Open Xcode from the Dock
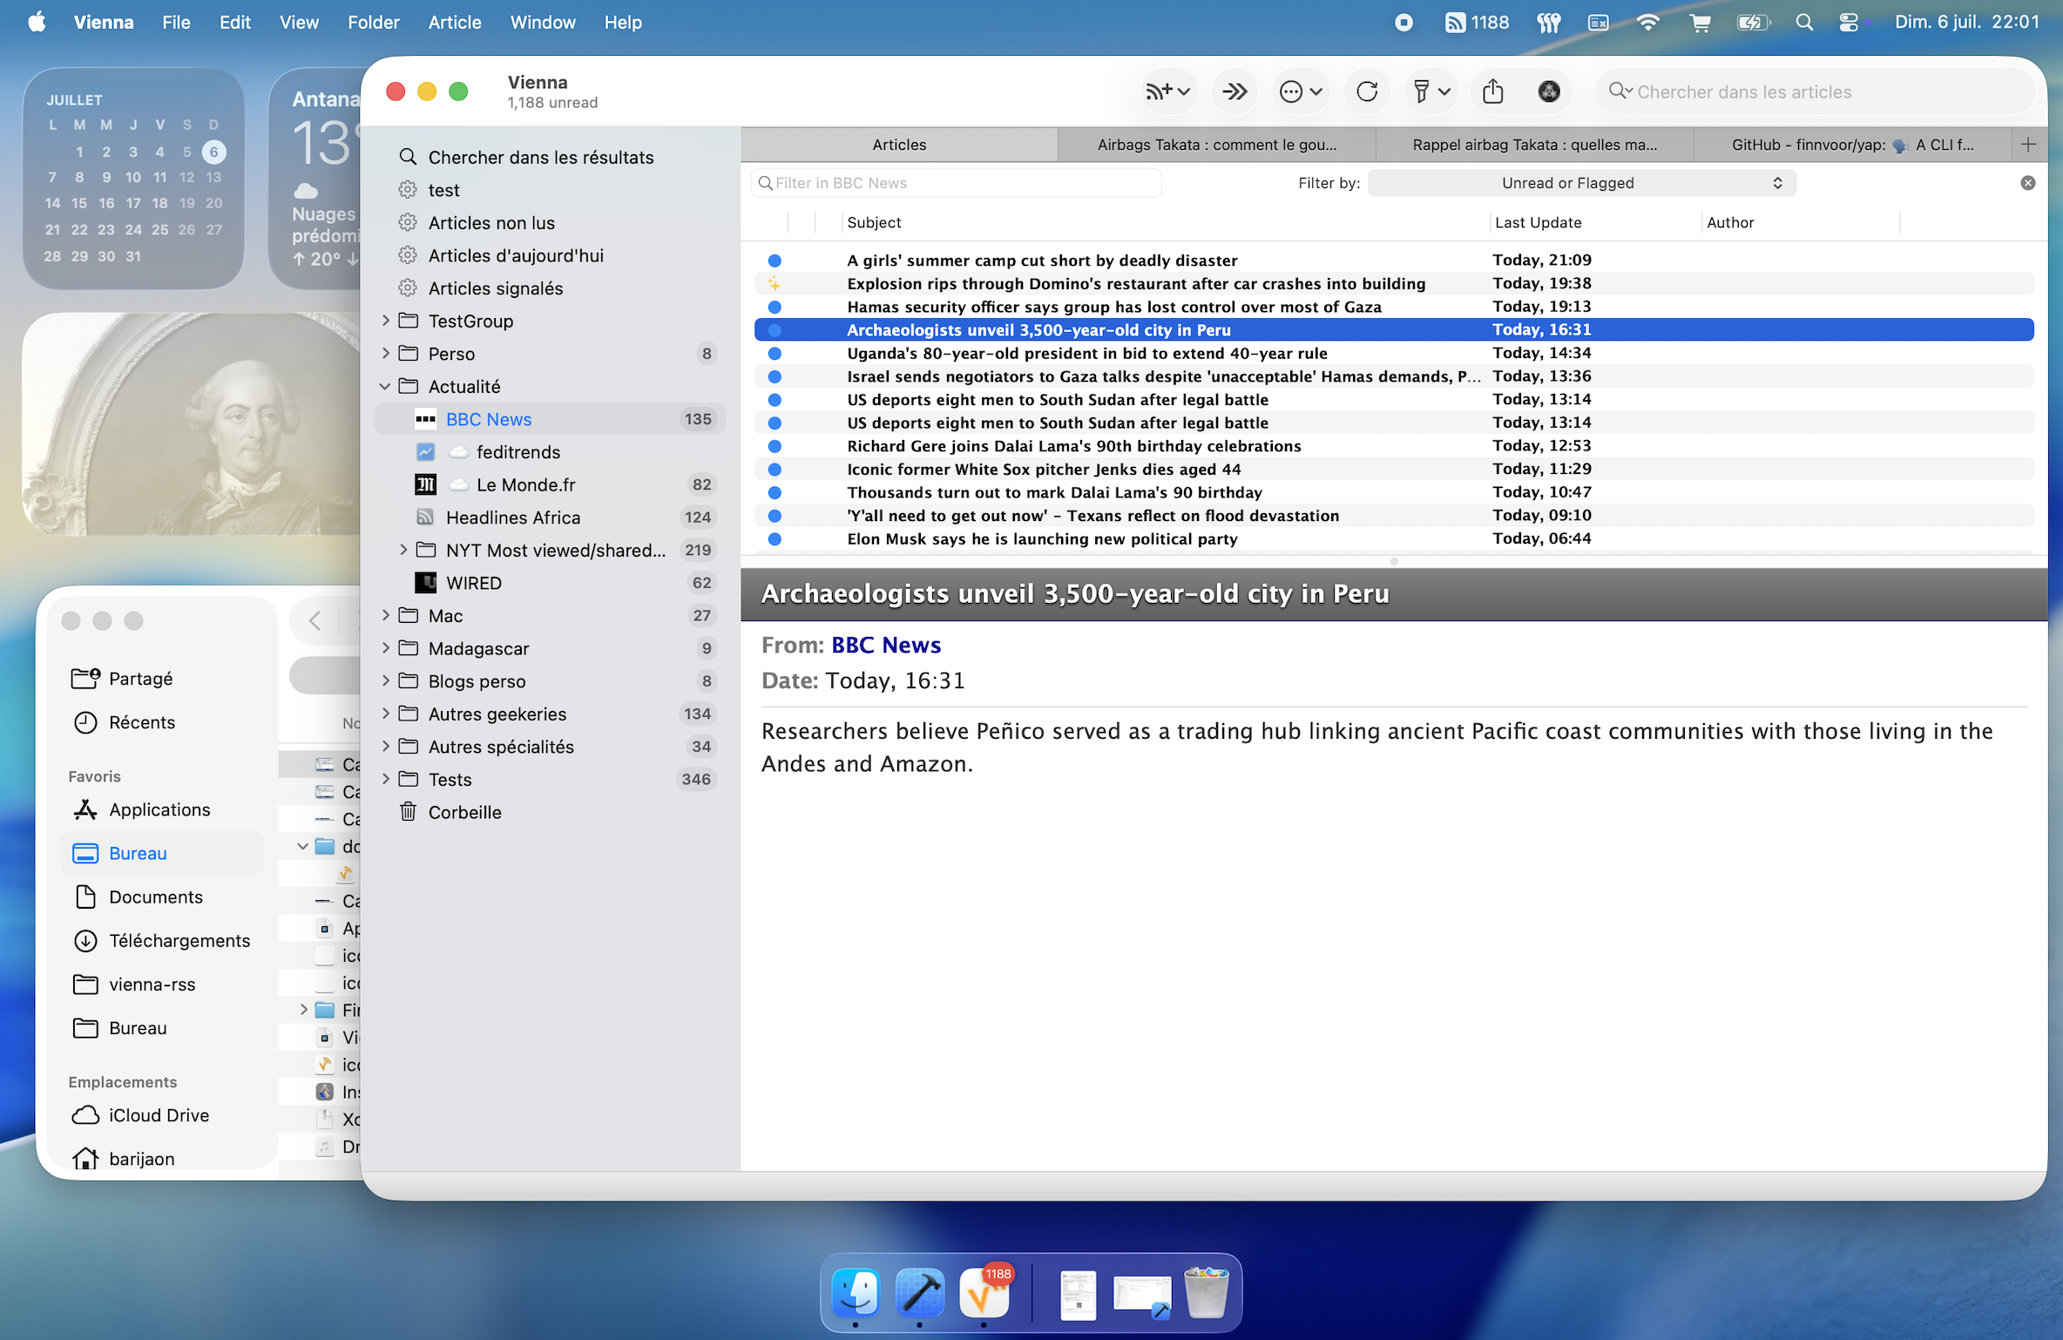 920,1292
